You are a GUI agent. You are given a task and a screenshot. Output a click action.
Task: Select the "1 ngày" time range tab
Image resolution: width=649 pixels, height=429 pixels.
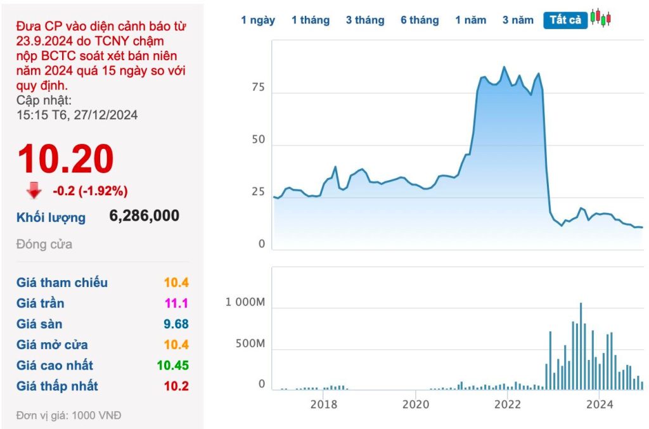click(x=258, y=20)
